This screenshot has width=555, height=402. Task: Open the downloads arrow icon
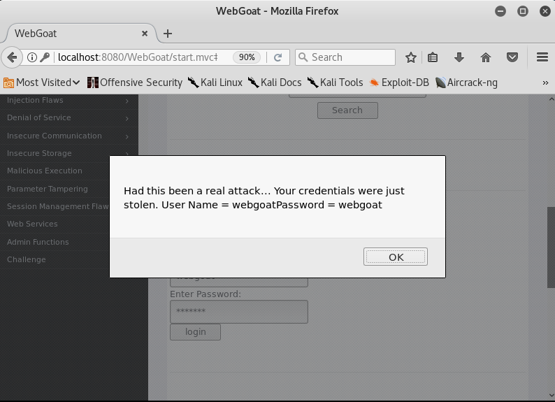[459, 57]
